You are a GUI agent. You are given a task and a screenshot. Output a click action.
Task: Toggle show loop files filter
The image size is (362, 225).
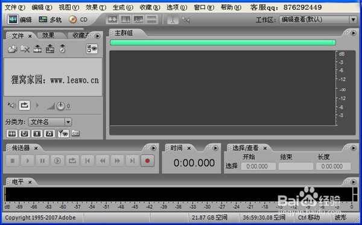25,133
